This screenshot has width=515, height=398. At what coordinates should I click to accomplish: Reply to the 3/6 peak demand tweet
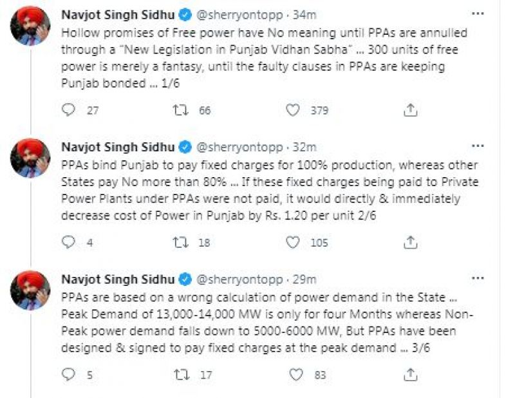point(69,374)
